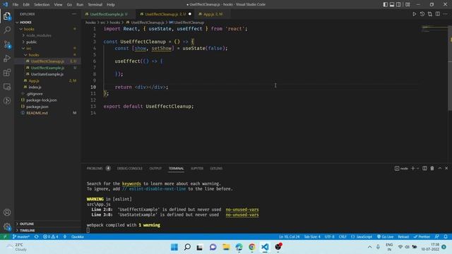The height and width of the screenshot is (254, 452).
Task: Open the first no-unused-vars link in terminal
Action: pyautogui.click(x=242, y=210)
